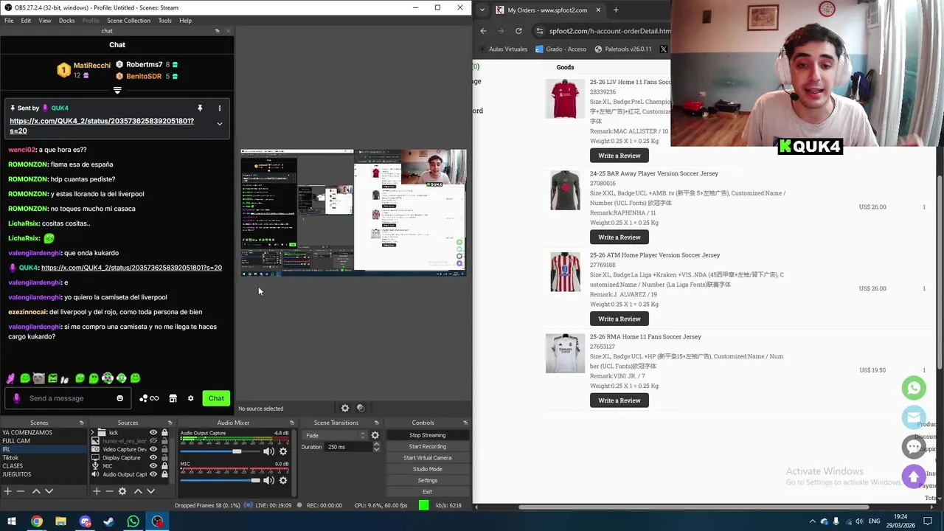
Task: Open chat settings gear icon
Action: [190, 398]
